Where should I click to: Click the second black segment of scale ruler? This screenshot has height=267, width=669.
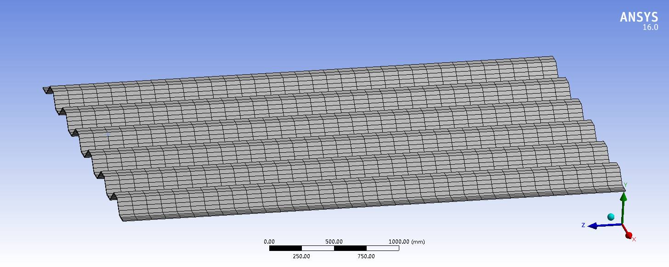click(350, 248)
